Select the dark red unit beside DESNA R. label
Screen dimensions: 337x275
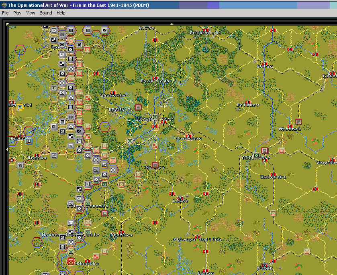[x=138, y=107]
